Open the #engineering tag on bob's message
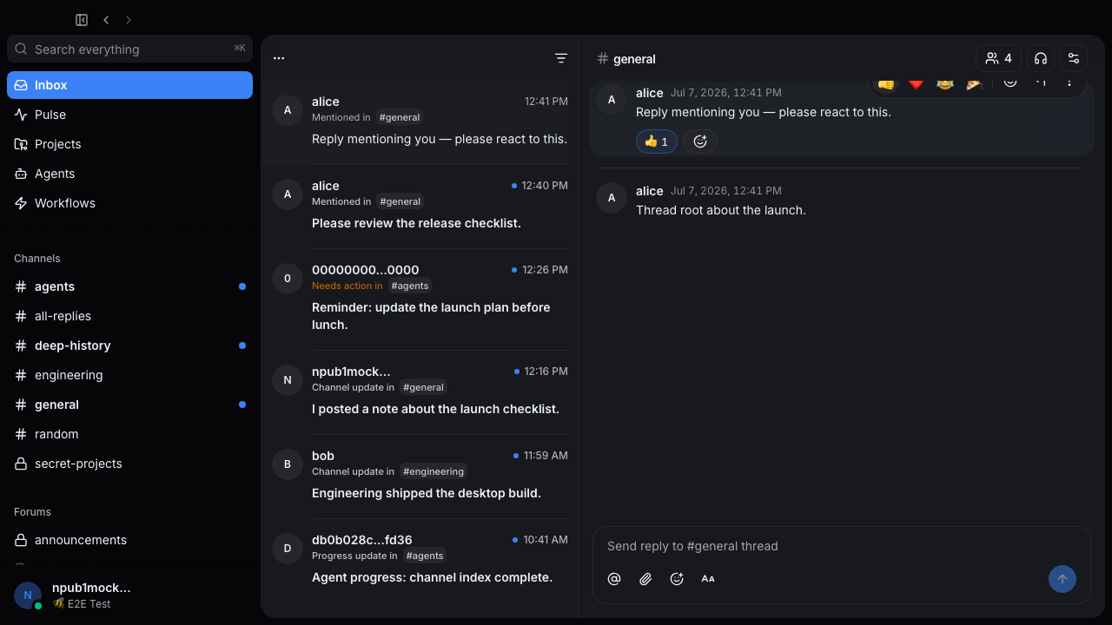This screenshot has width=1112, height=625. coord(434,471)
